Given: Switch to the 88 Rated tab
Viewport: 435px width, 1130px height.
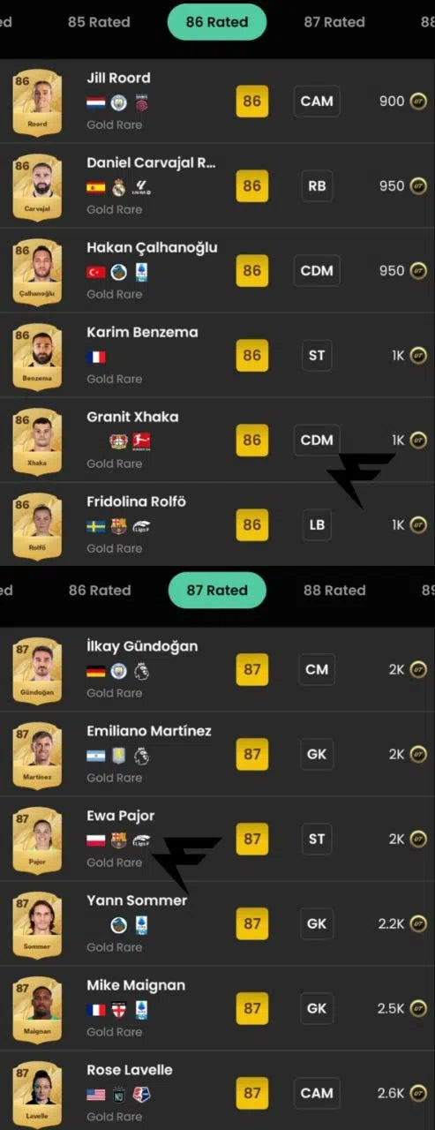Looking at the screenshot, I should (334, 591).
